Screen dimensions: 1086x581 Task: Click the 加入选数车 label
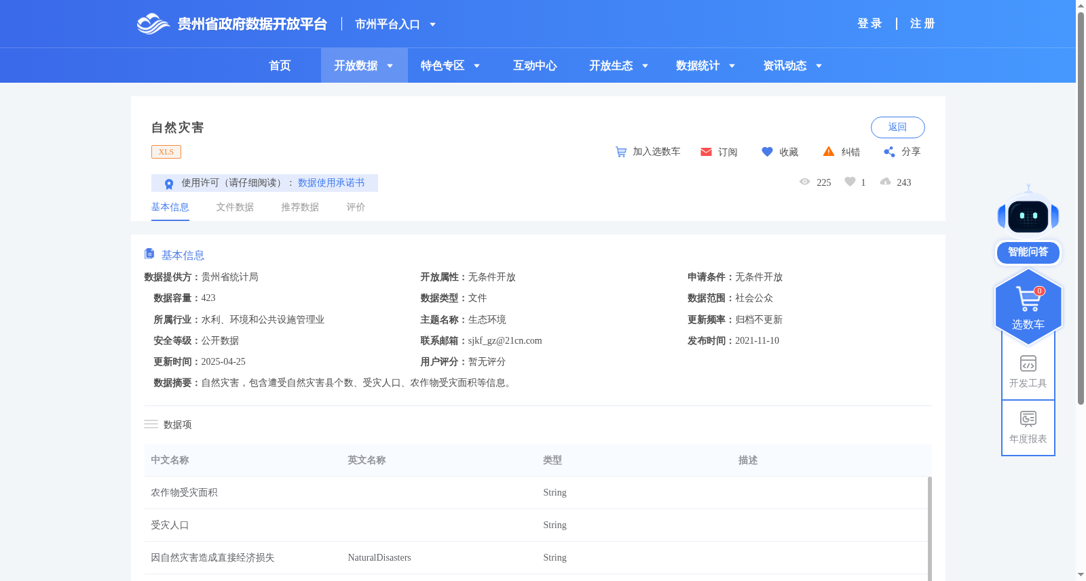656,152
